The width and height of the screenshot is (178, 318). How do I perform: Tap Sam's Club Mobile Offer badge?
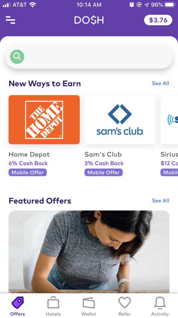point(104,172)
